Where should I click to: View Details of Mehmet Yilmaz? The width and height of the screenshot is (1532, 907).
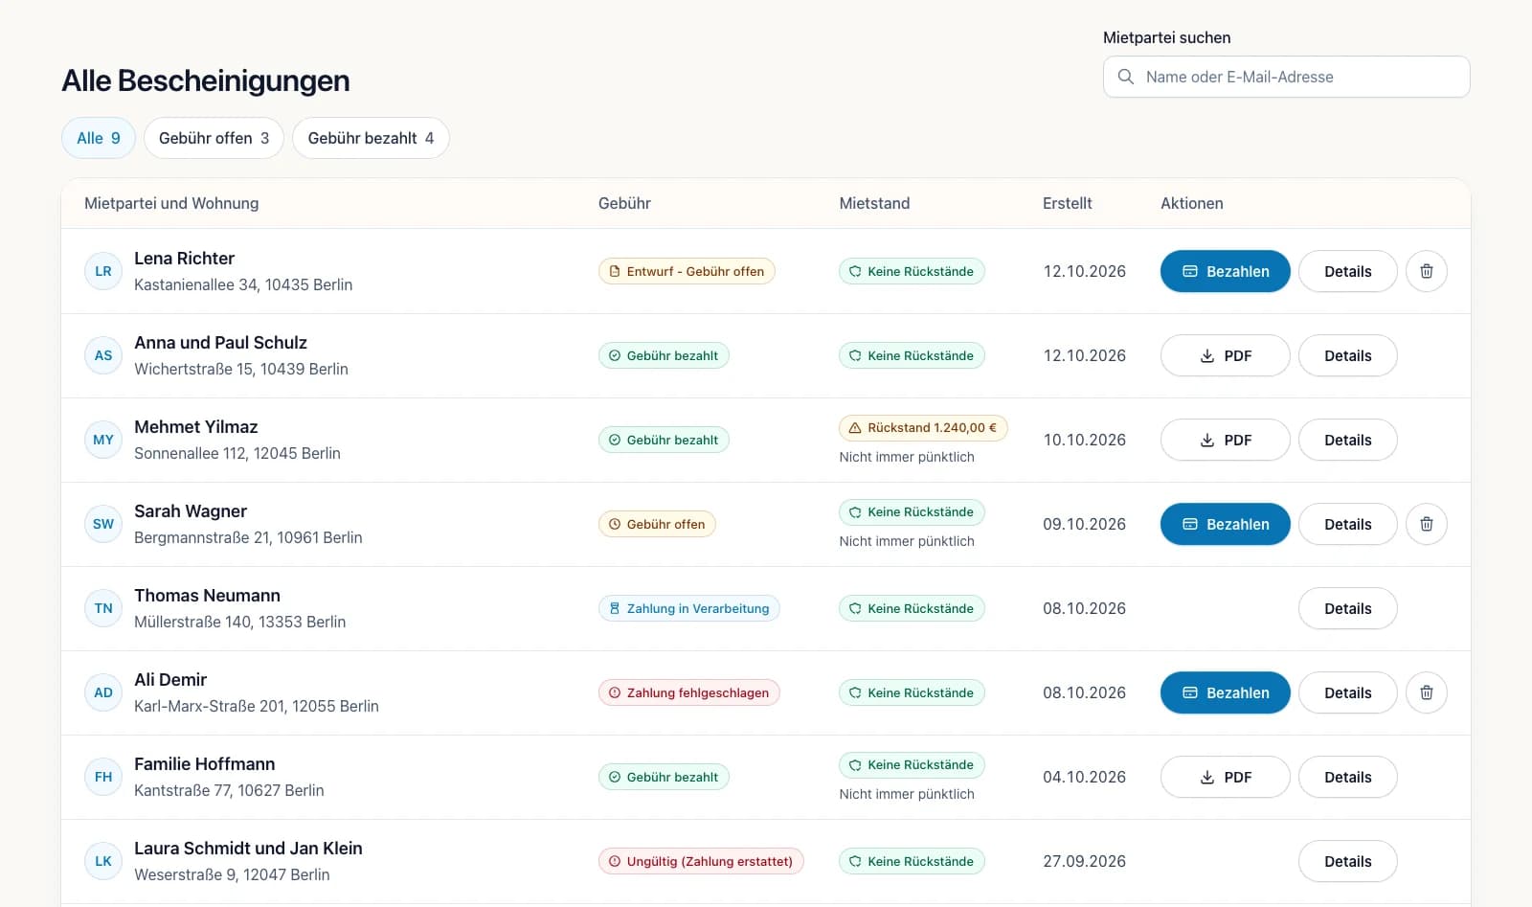(1347, 440)
